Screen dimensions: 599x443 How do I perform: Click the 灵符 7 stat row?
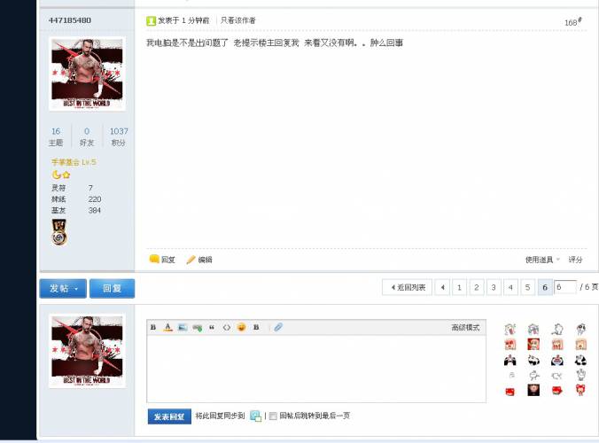click(72, 188)
